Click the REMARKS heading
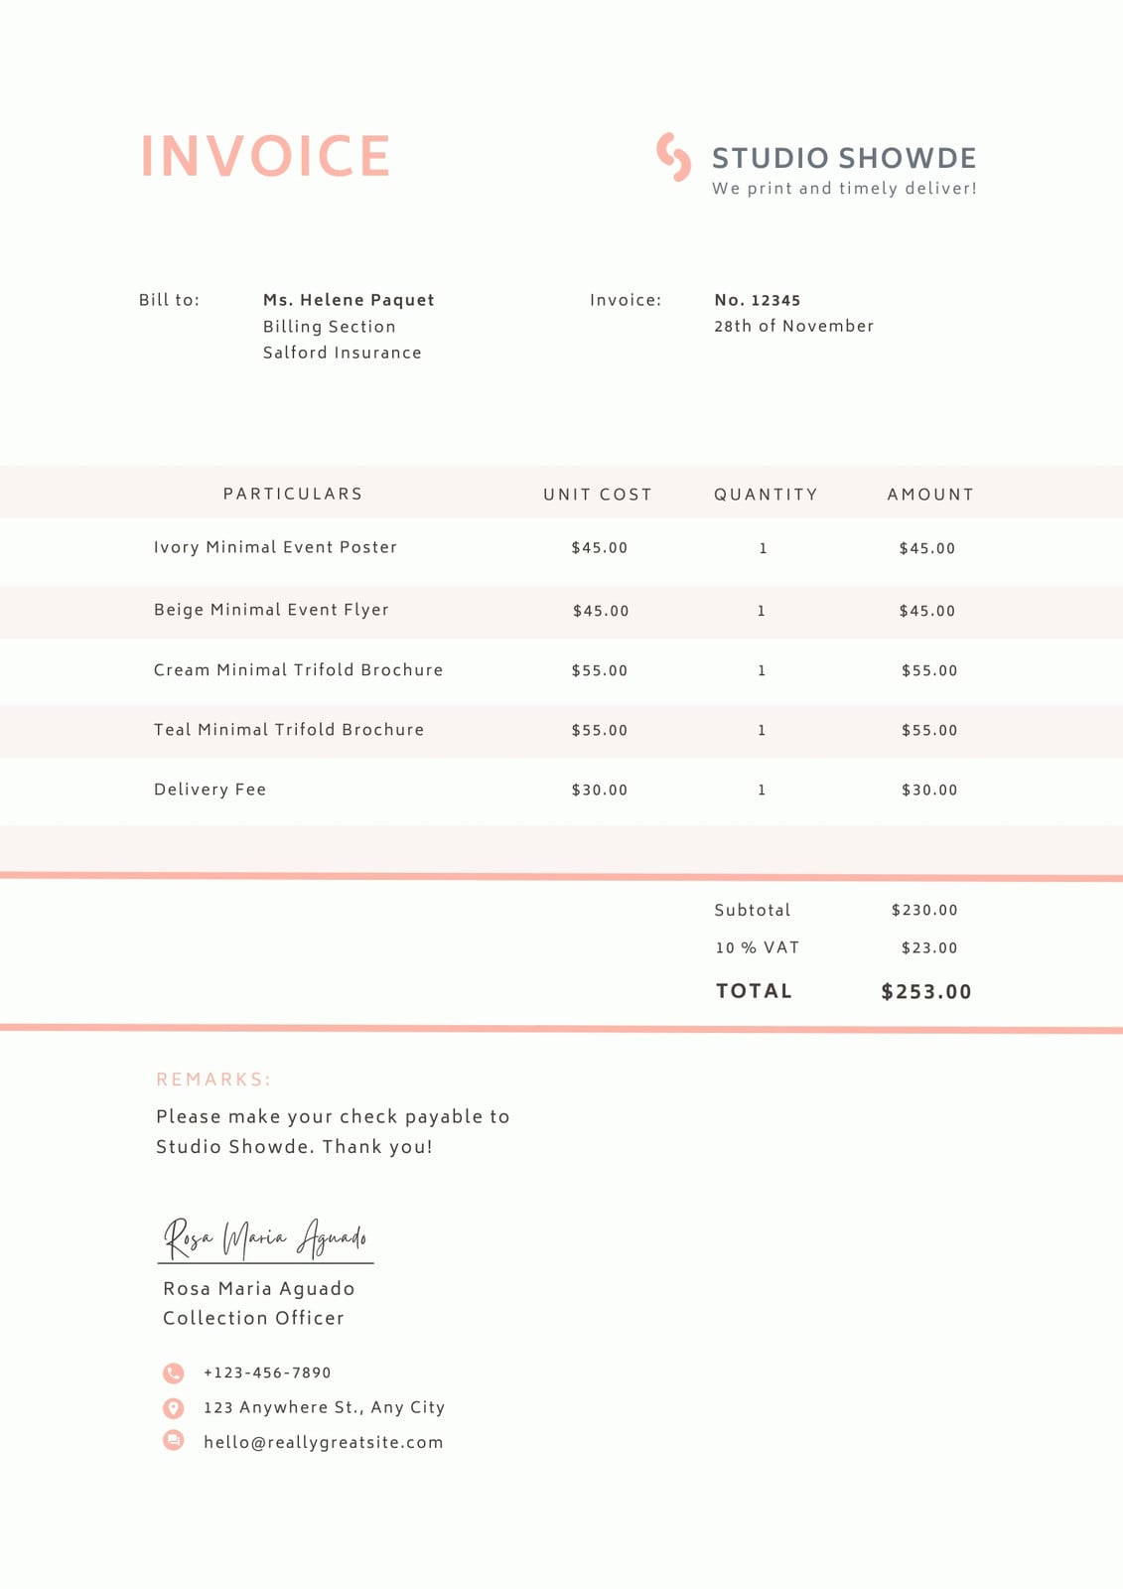The width and height of the screenshot is (1123, 1589). click(x=213, y=1080)
